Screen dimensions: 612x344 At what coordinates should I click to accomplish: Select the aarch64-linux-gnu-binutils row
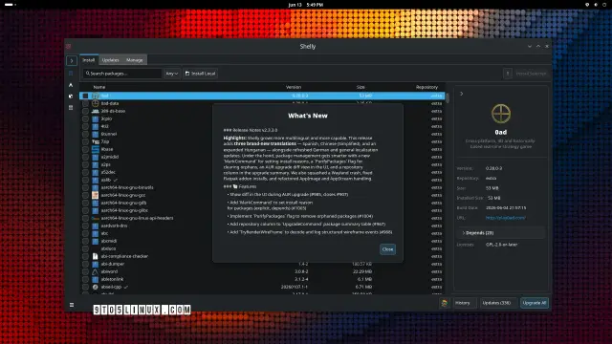coord(262,187)
